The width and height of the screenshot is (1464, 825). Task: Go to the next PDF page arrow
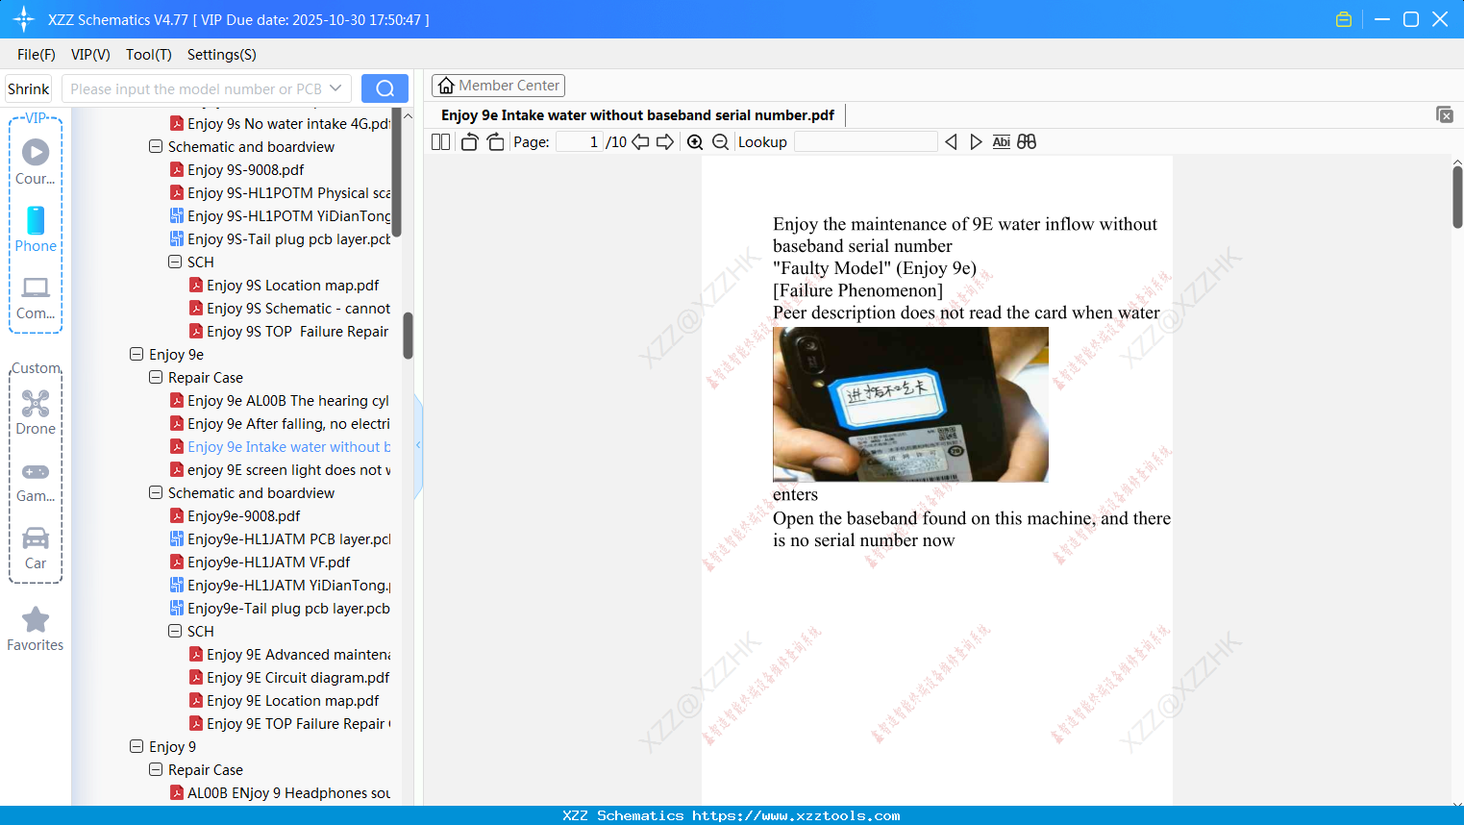(x=665, y=141)
